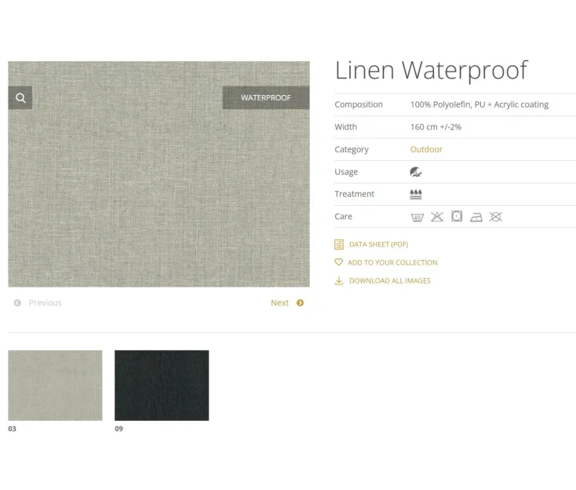The image size is (576, 490).
Task: Click the water-repellent treatment droplets icon
Action: coord(416,194)
